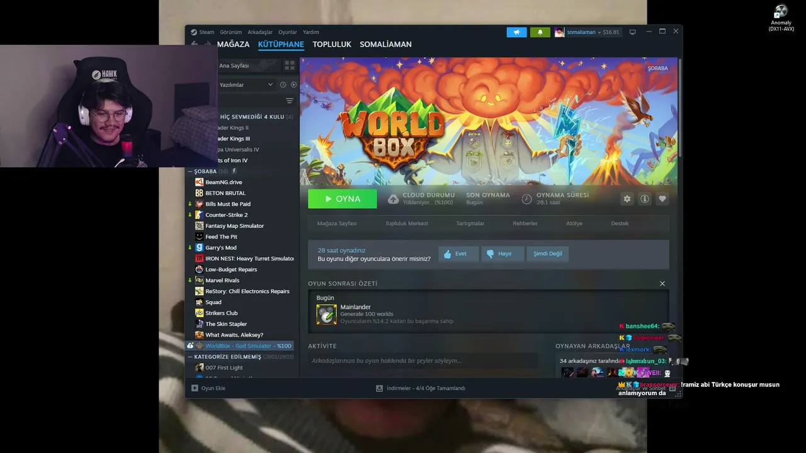
Task: Open the Topluluk Merkezi link
Action: (x=406, y=223)
